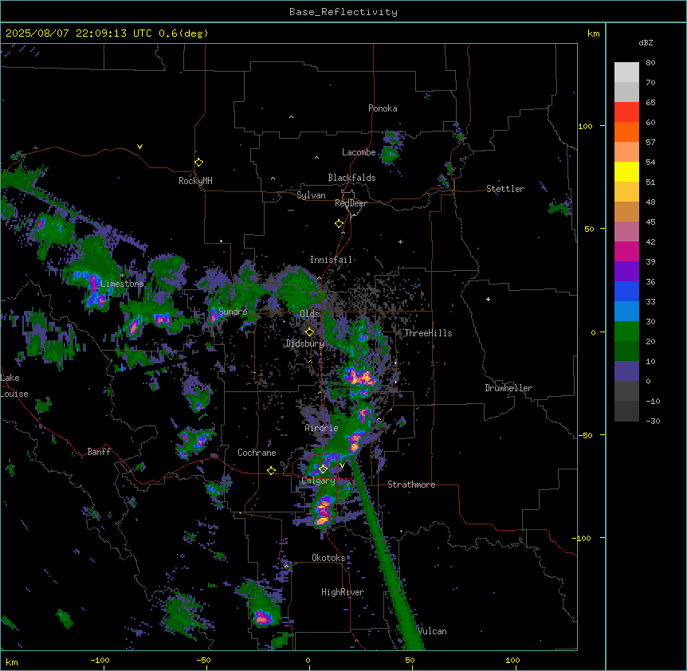Viewport: 687px width, 671px height.
Task: Select the Okotoks label
Action: [x=328, y=558]
